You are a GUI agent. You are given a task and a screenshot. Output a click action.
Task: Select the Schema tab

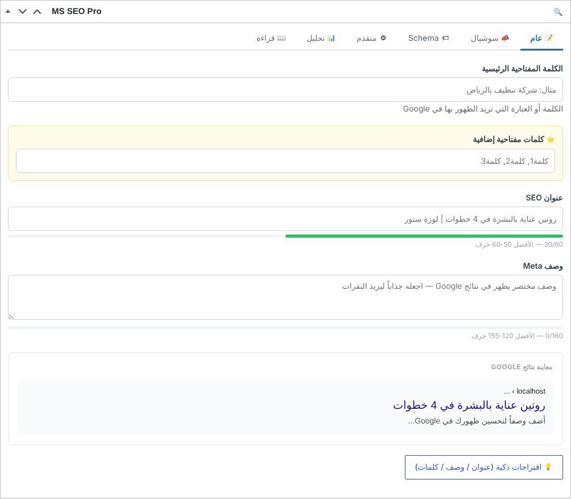(429, 38)
